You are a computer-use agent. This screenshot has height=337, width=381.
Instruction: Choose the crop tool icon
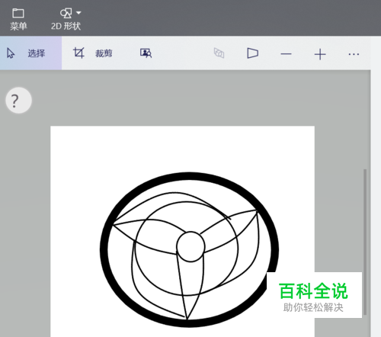coord(78,53)
